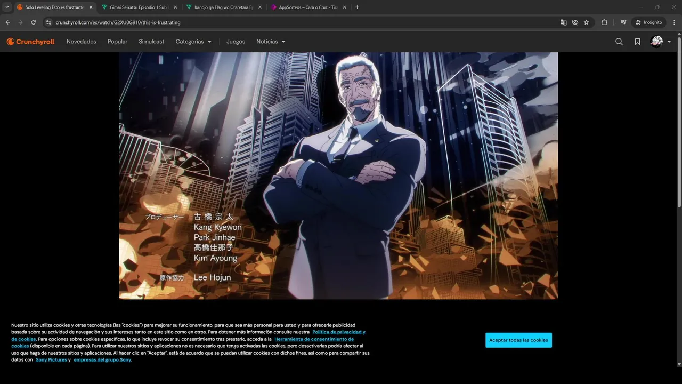Reload the current page

pos(33,22)
